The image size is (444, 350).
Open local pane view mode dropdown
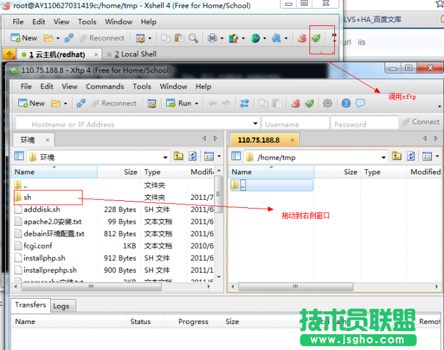point(219,156)
